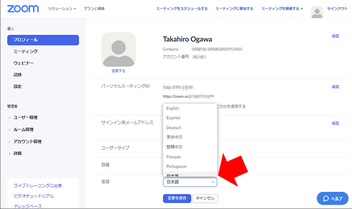Open the ミーティング sidebar item

point(25,51)
